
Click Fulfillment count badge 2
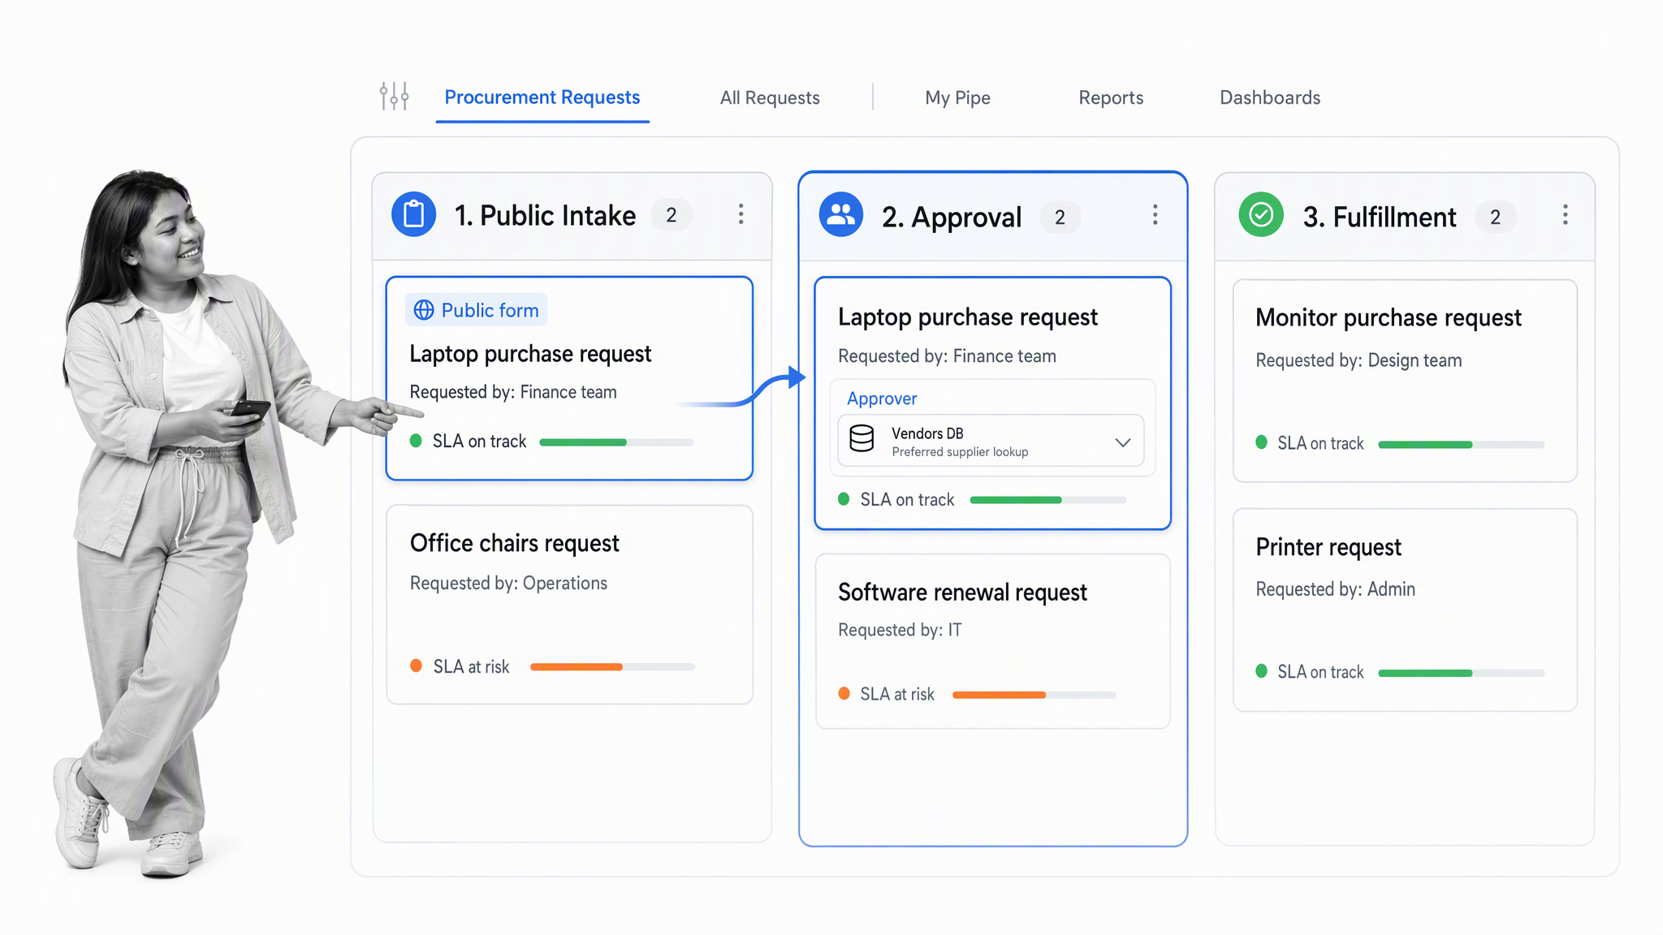1495,217
